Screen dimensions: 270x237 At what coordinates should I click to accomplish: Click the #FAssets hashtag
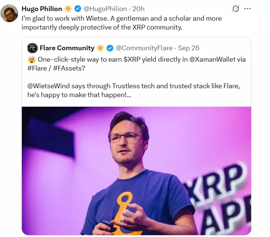69,68
